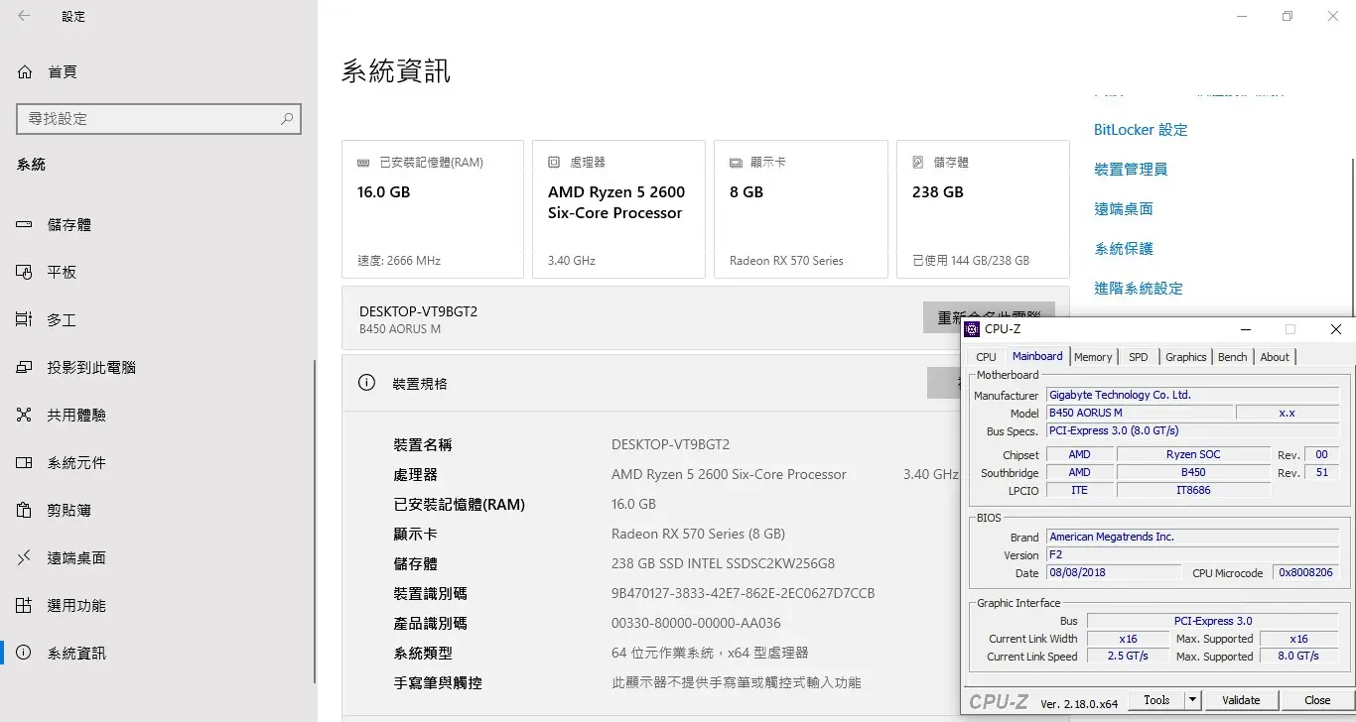
Task: Go to Home (首頁) icon
Action: tap(25, 72)
